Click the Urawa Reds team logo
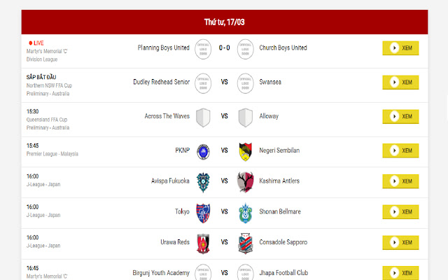The height and width of the screenshot is (280, 448). point(203,241)
